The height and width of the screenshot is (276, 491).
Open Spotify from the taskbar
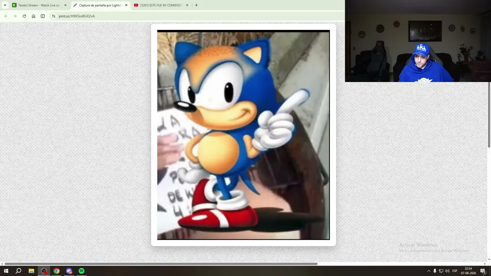tap(82, 271)
